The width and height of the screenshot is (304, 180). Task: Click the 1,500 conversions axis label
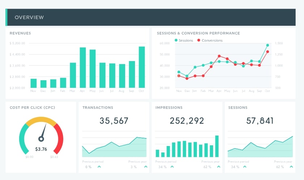point(279,43)
